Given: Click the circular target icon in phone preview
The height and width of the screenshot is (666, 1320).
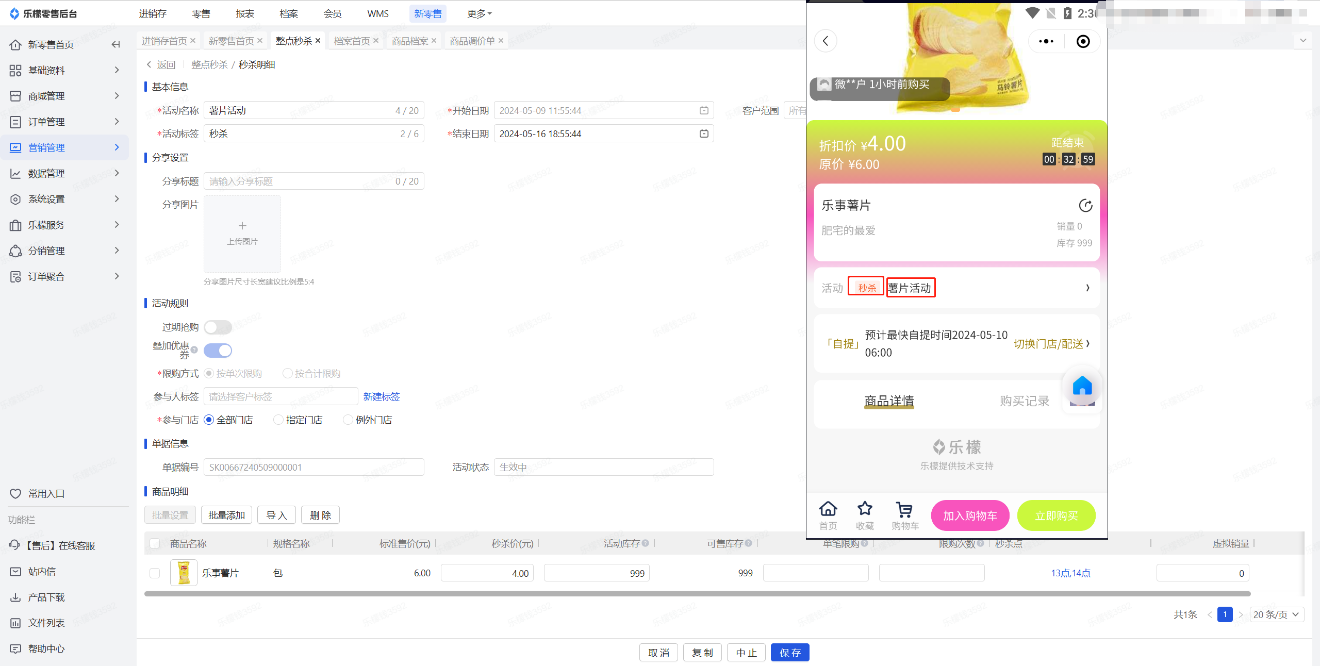Looking at the screenshot, I should pyautogui.click(x=1083, y=41).
